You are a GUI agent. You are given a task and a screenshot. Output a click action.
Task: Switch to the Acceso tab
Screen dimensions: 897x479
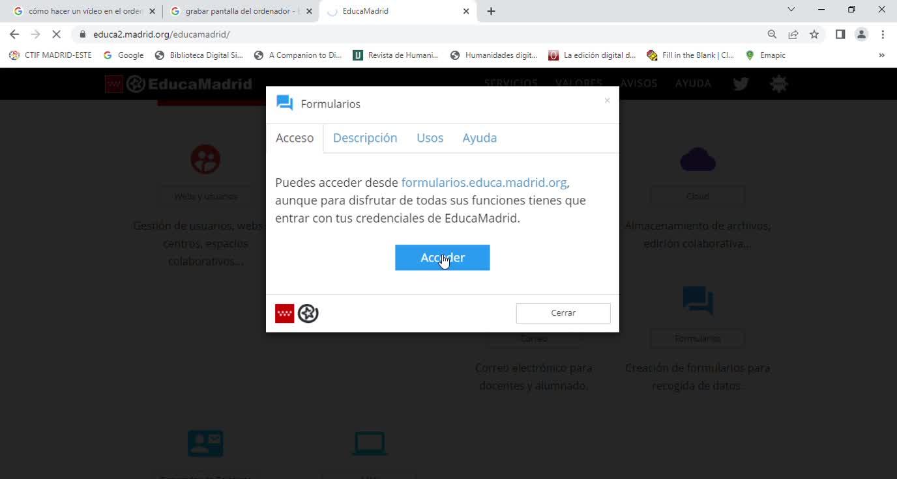(x=295, y=138)
